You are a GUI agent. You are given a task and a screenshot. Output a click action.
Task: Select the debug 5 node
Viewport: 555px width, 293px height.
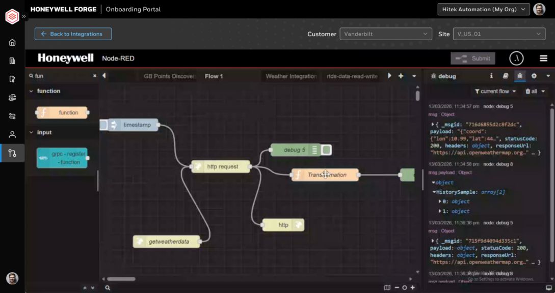coord(296,150)
